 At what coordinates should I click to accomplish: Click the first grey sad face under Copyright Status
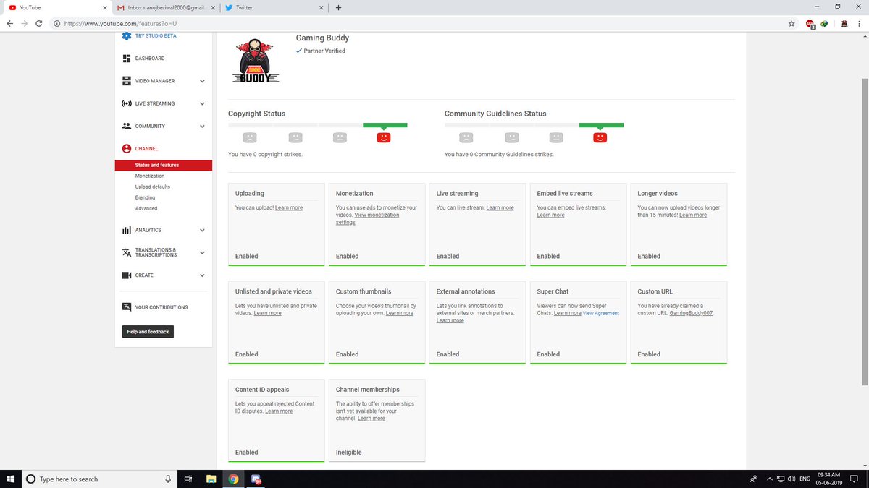tap(249, 137)
